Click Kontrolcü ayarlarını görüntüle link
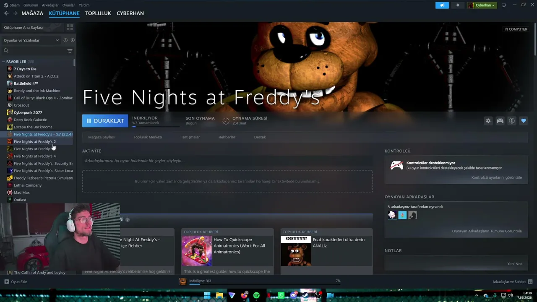537x302 pixels. pos(497,177)
